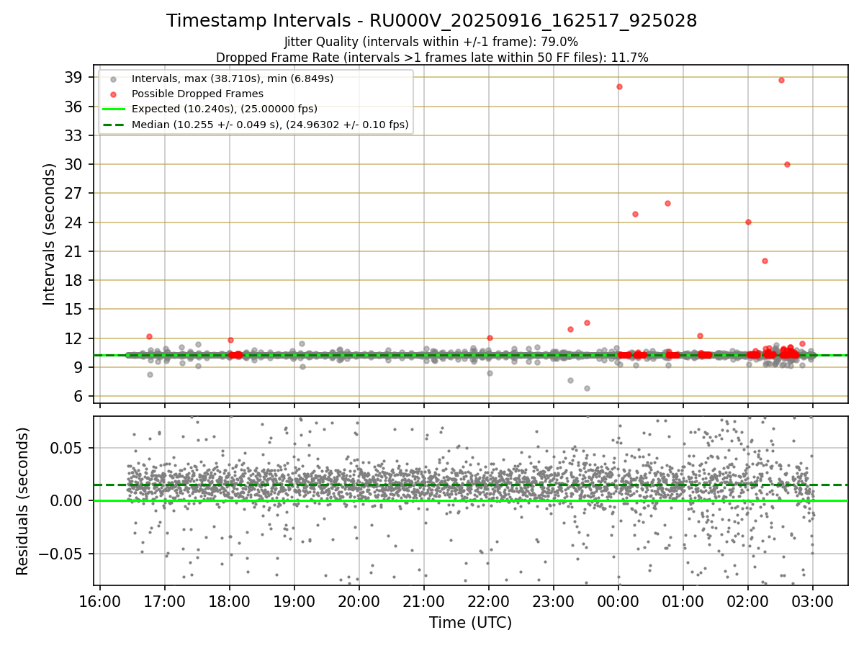Click the highest red dropped-frame point near 38.7 seconds
Viewport: 864px width, 648px height.
[781, 80]
